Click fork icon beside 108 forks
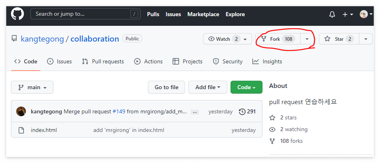The height and width of the screenshot is (163, 380). [x=272, y=141]
